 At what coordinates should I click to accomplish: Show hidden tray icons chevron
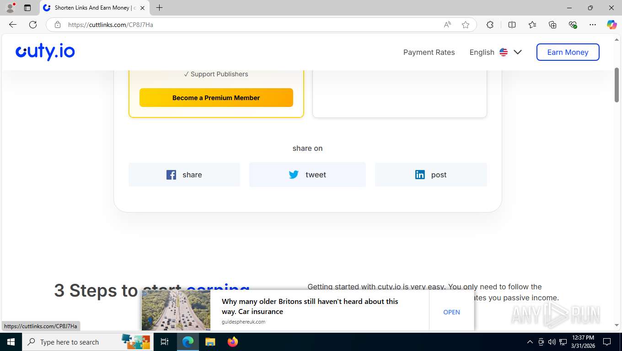[x=530, y=342]
